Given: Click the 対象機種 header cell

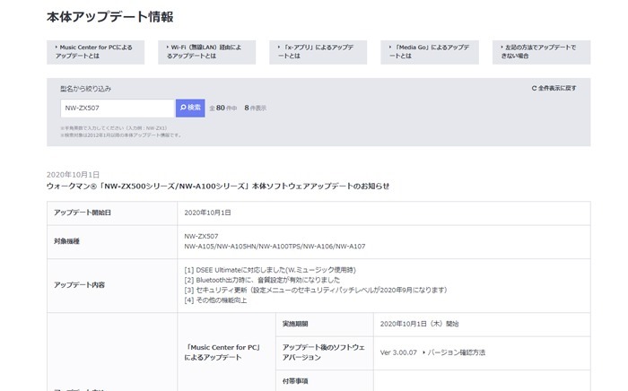Looking at the screenshot, I should (112, 242).
